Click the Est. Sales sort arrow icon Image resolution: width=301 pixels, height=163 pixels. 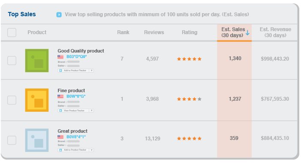tap(248, 33)
